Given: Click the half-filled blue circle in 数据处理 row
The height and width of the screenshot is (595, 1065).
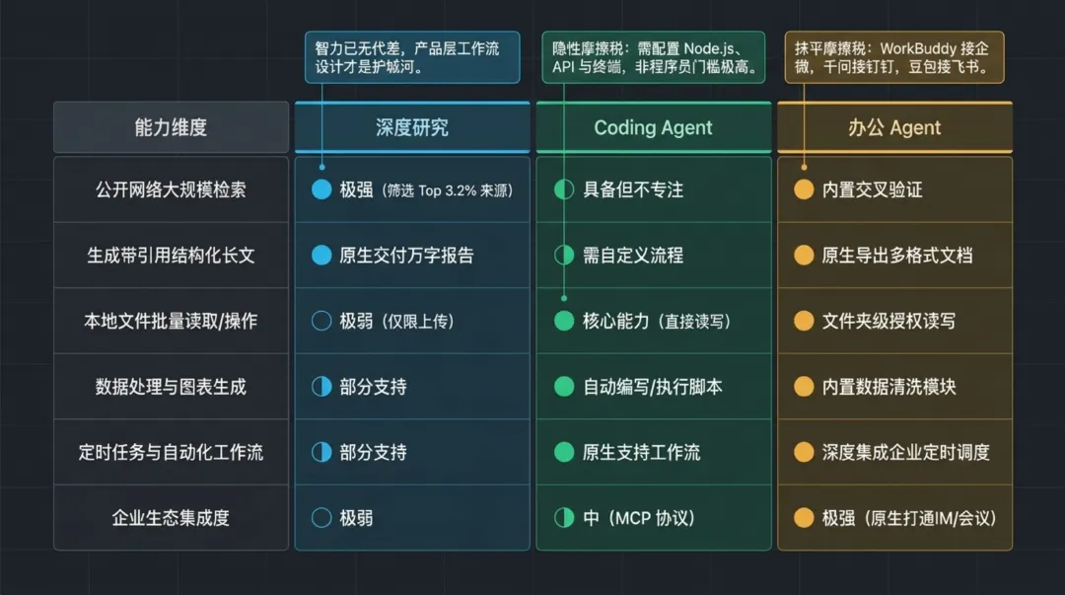Looking at the screenshot, I should point(321,386).
